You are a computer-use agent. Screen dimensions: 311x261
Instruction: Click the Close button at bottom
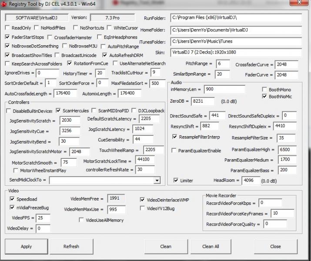[x=275, y=247]
